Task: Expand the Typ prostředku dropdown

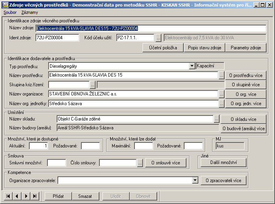Action: point(192,66)
